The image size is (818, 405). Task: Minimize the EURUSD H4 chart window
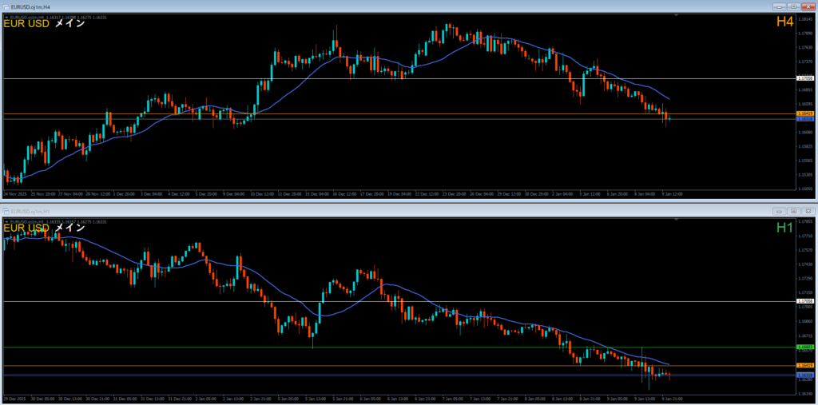coord(780,7)
